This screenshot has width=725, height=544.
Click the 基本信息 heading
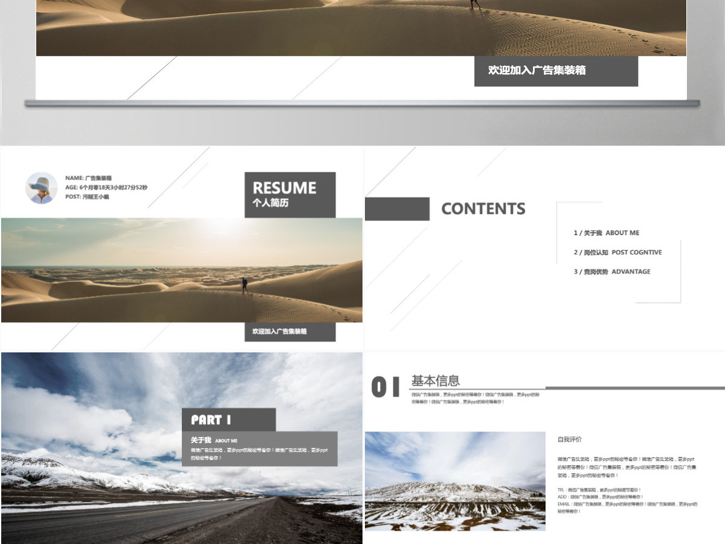pos(436,381)
